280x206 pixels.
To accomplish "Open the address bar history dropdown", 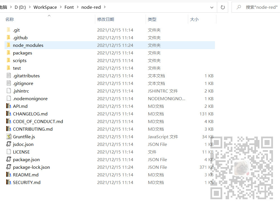I will [x=212, y=7].
